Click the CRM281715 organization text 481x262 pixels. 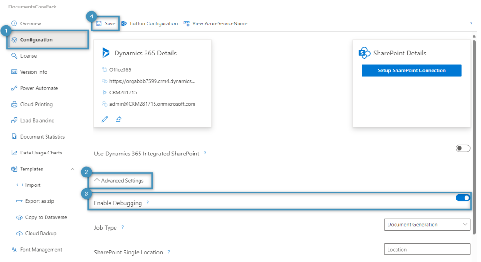[123, 92]
